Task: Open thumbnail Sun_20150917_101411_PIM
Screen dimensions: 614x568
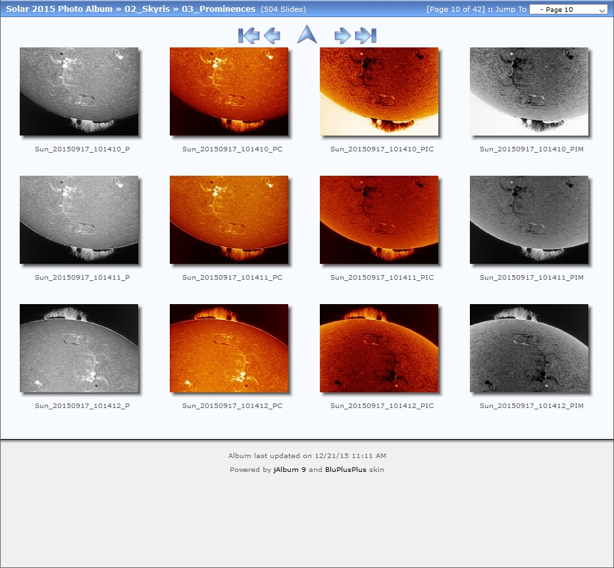Action: click(529, 220)
